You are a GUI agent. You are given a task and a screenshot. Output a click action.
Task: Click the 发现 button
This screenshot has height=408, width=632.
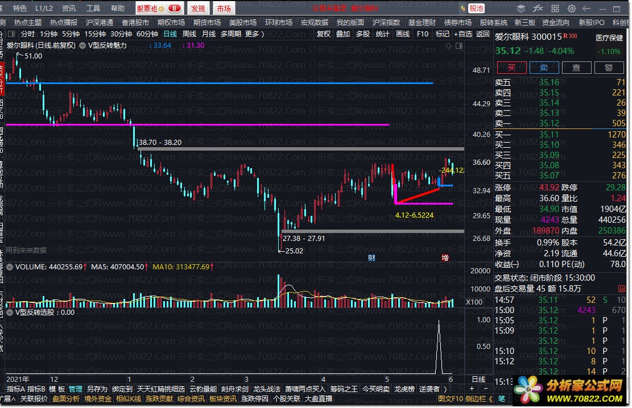[198, 8]
